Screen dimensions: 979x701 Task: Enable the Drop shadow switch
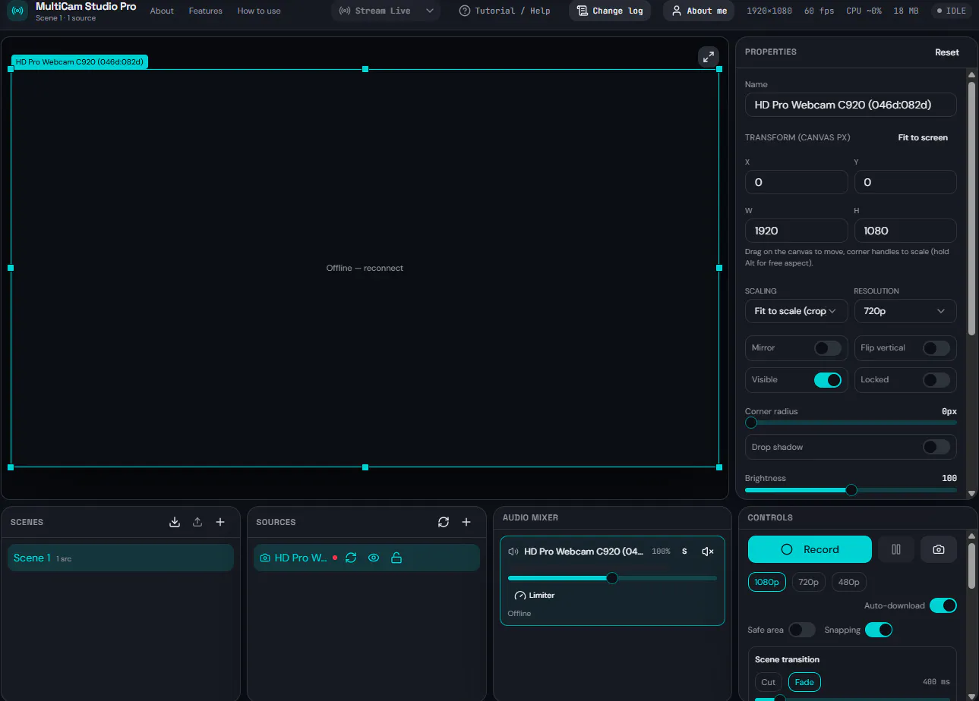(936, 447)
